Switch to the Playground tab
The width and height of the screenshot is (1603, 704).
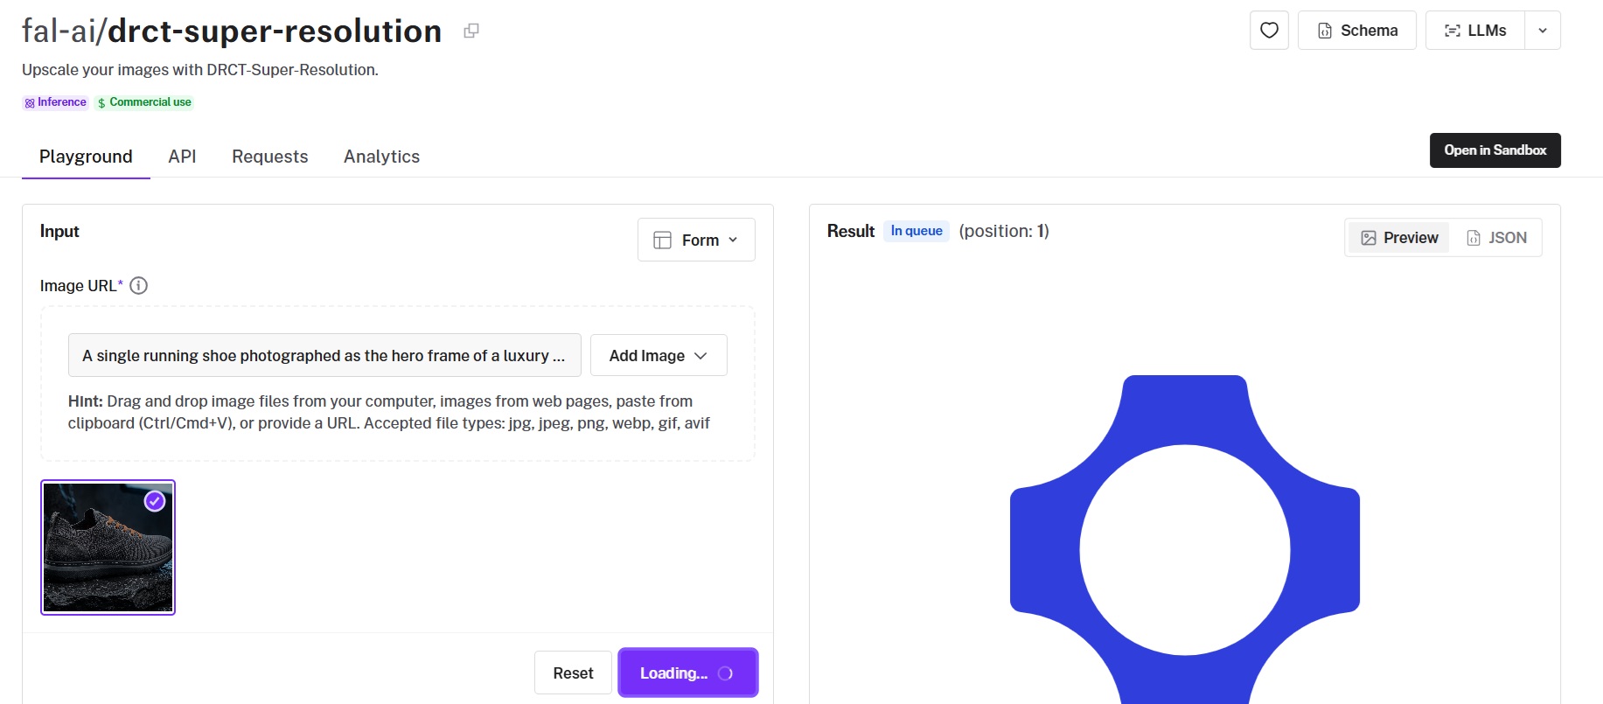pos(86,157)
